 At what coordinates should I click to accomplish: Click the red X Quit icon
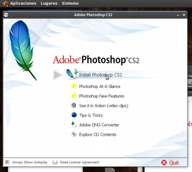coord(164,163)
